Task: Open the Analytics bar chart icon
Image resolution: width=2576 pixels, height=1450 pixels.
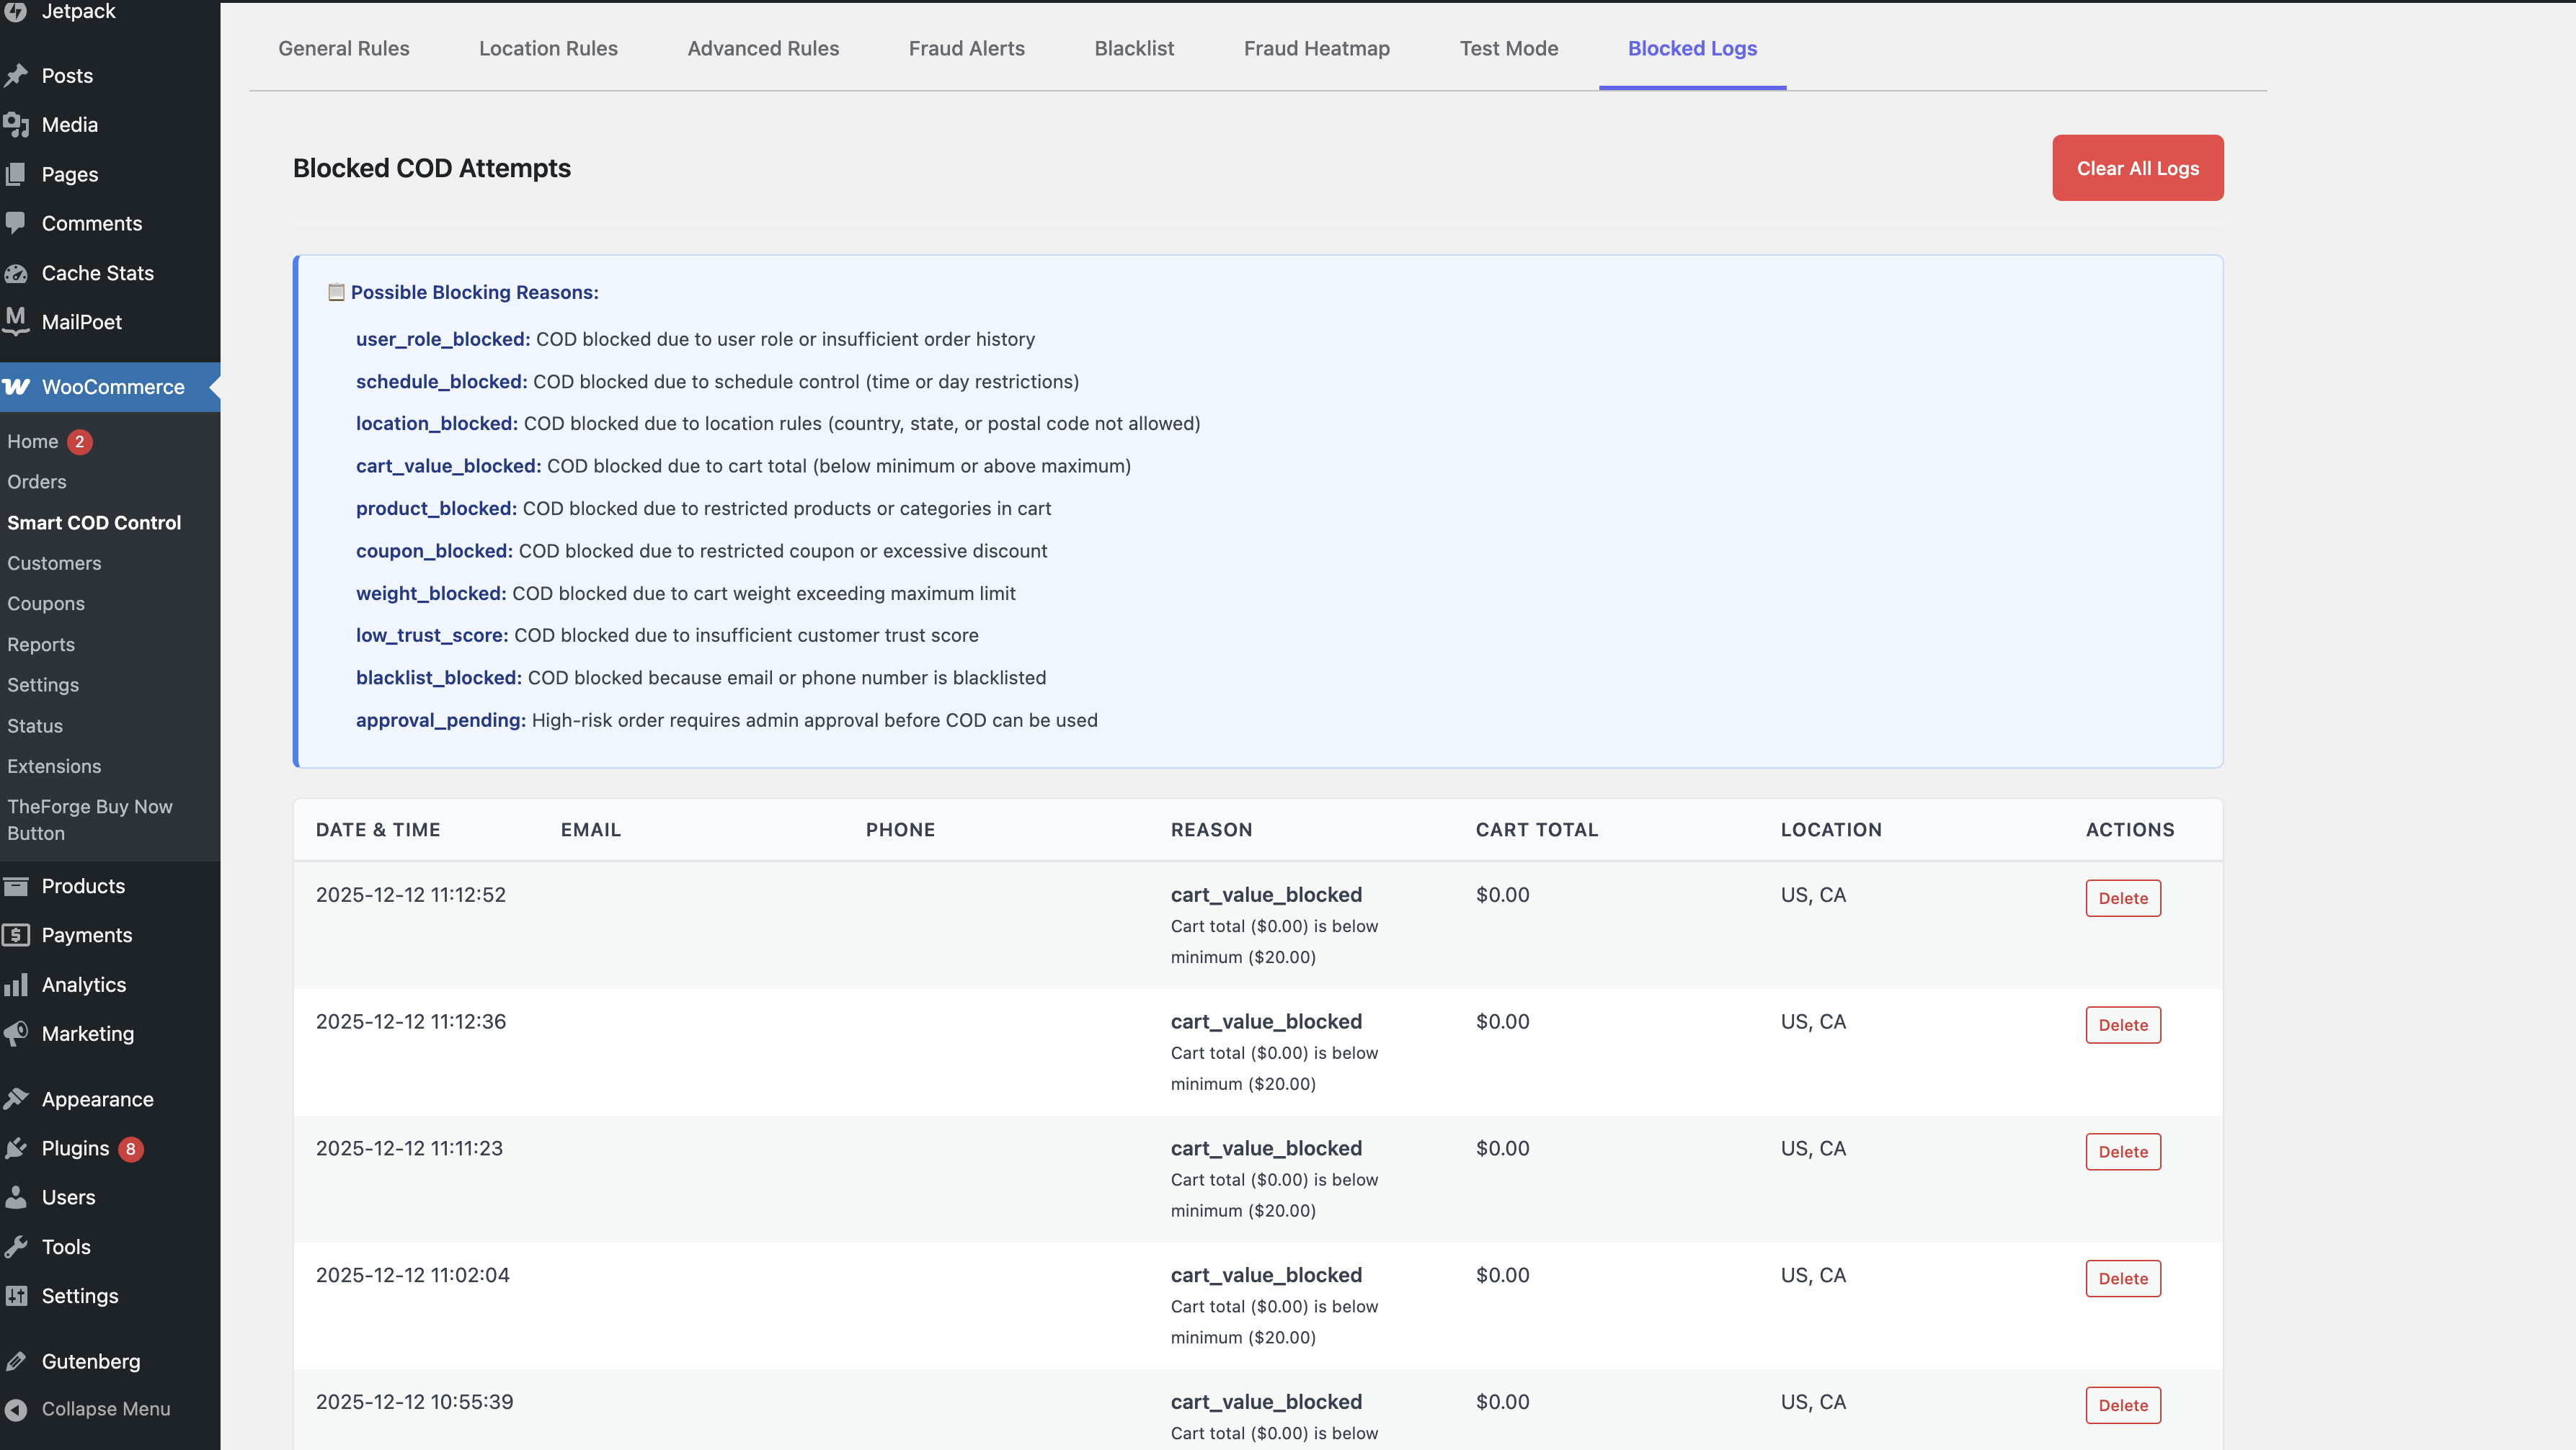Action: pyautogui.click(x=16, y=985)
